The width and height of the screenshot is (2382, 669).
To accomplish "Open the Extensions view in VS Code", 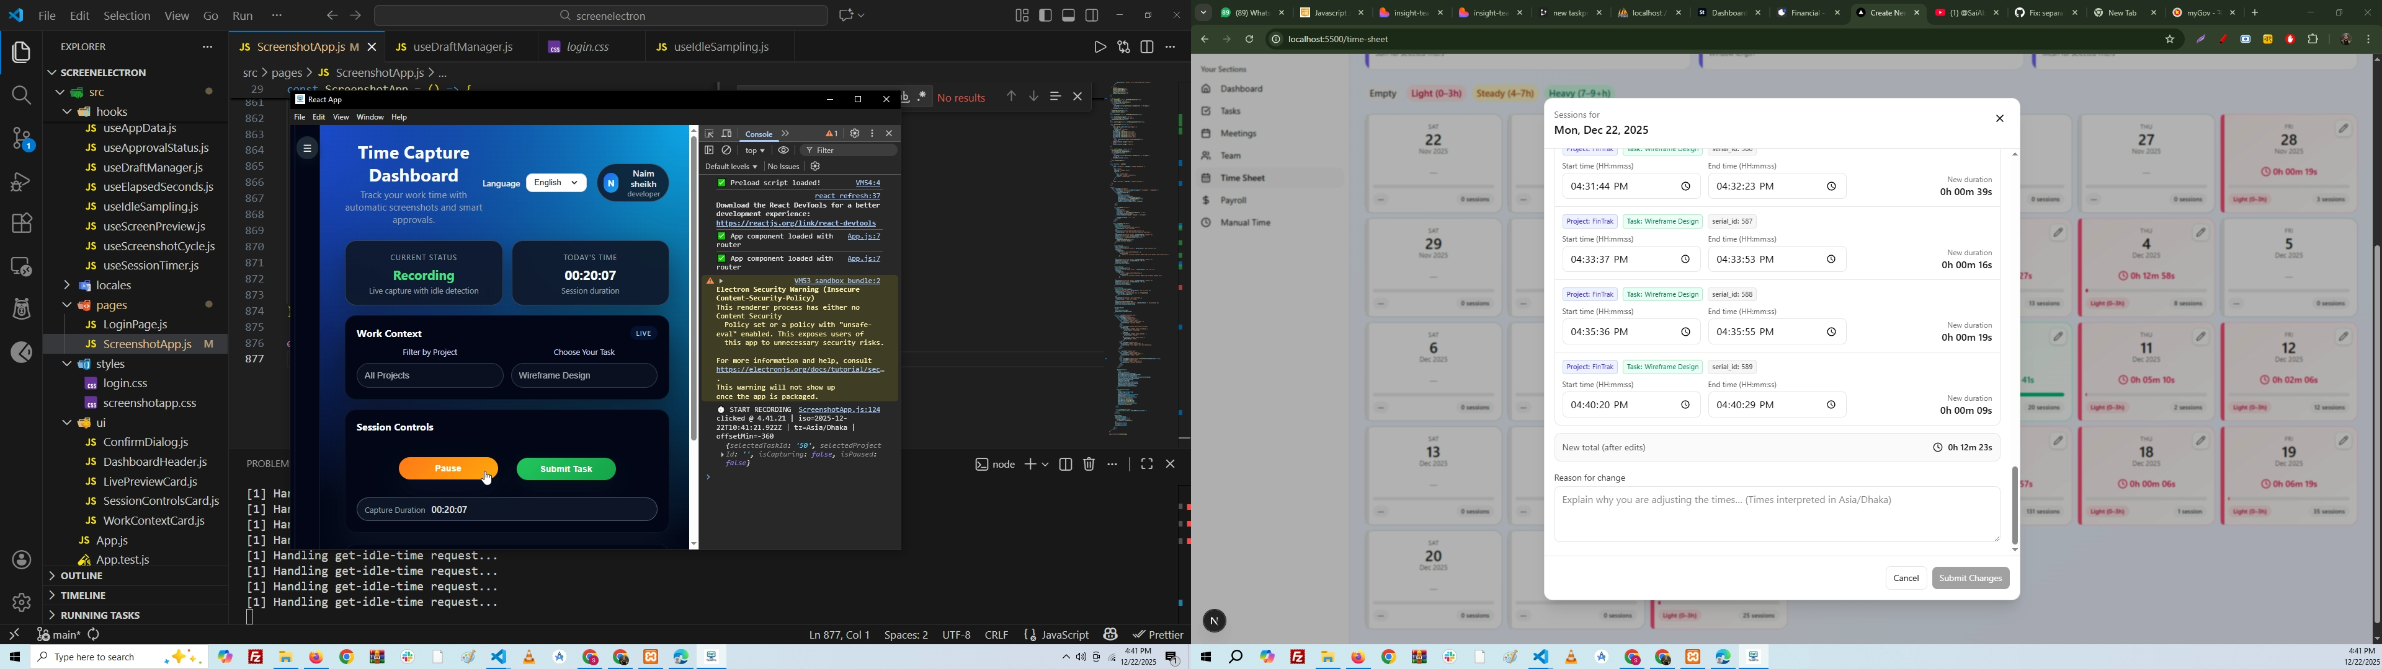I will pos(20,224).
